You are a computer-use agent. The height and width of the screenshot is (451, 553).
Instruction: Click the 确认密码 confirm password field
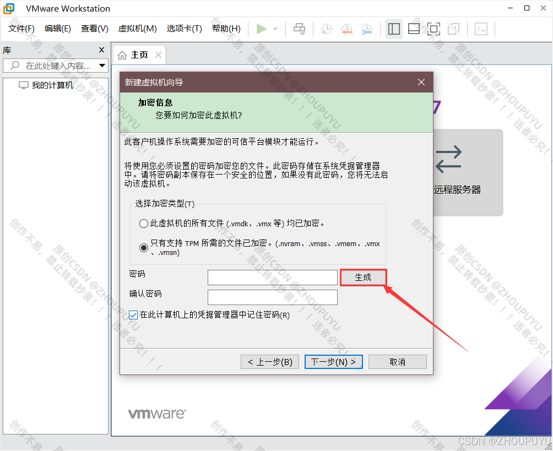tap(273, 297)
